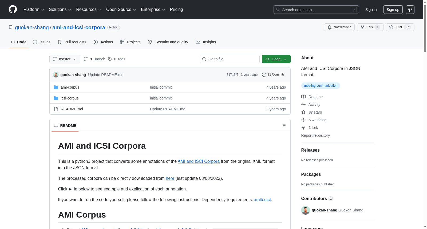
Task: Click the tag icon next to Tags
Action: 110,59
